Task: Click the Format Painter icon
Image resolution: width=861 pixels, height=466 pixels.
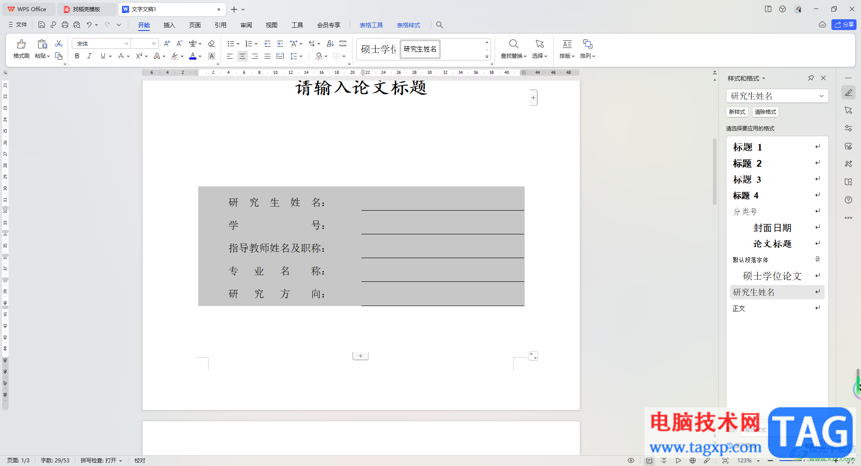Action: pyautogui.click(x=21, y=44)
